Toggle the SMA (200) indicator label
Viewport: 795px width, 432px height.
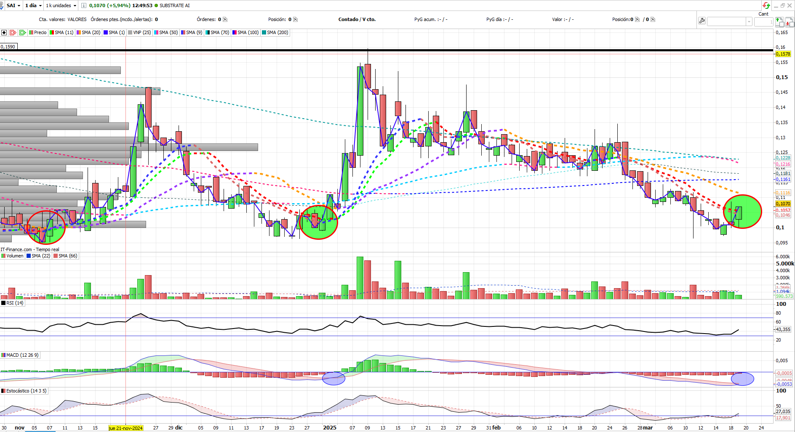tap(275, 32)
